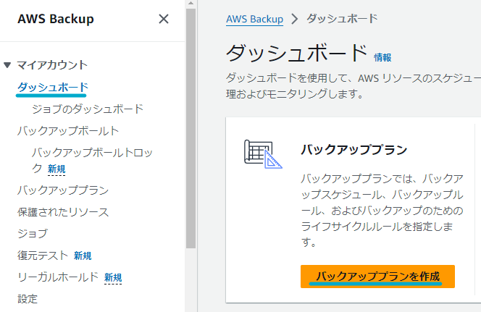The image size is (481, 312).
Task: Open 保護されたリソース page
Action: (x=63, y=212)
